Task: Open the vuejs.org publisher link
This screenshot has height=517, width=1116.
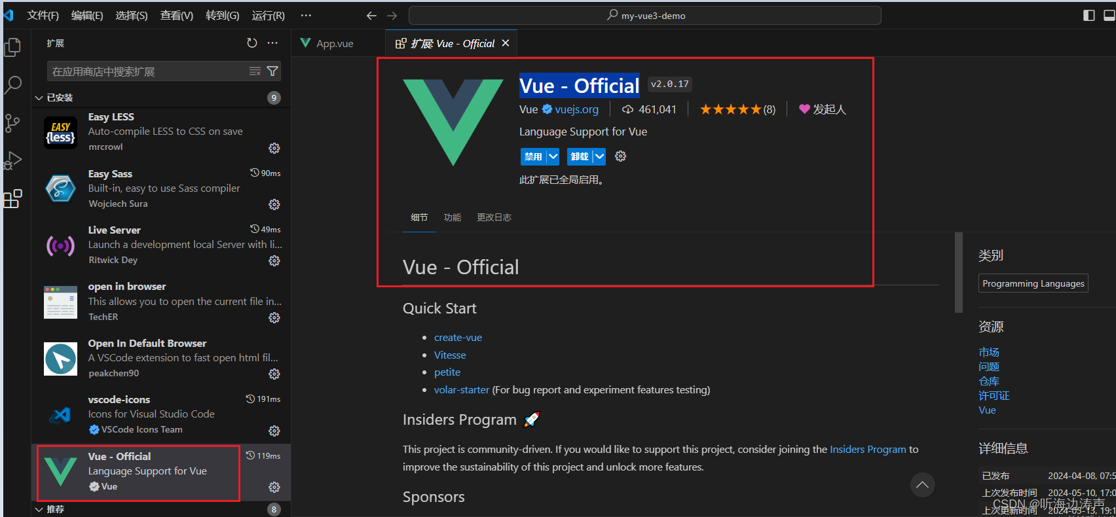Action: [x=576, y=109]
